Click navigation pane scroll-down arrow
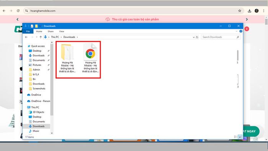268x151 pixels. 52,133
